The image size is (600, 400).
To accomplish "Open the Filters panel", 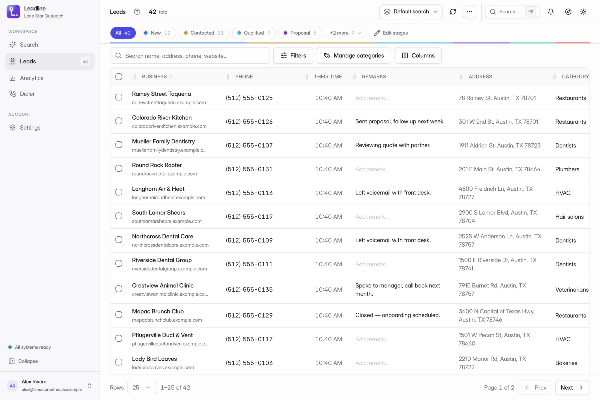I will click(293, 55).
